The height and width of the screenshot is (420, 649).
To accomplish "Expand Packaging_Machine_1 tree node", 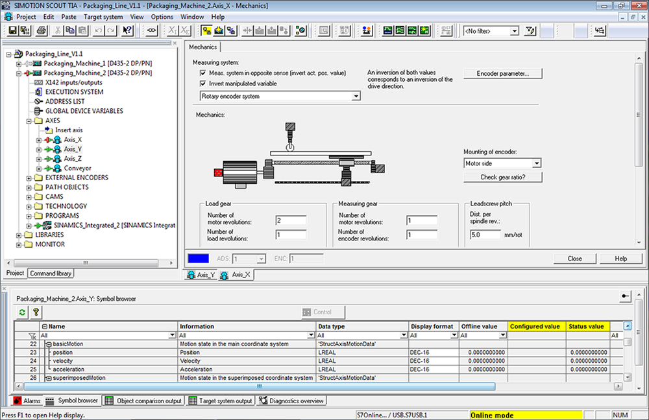I will 19,64.
